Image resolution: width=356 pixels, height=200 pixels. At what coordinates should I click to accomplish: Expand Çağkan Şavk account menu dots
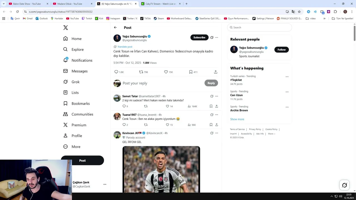click(x=105, y=184)
